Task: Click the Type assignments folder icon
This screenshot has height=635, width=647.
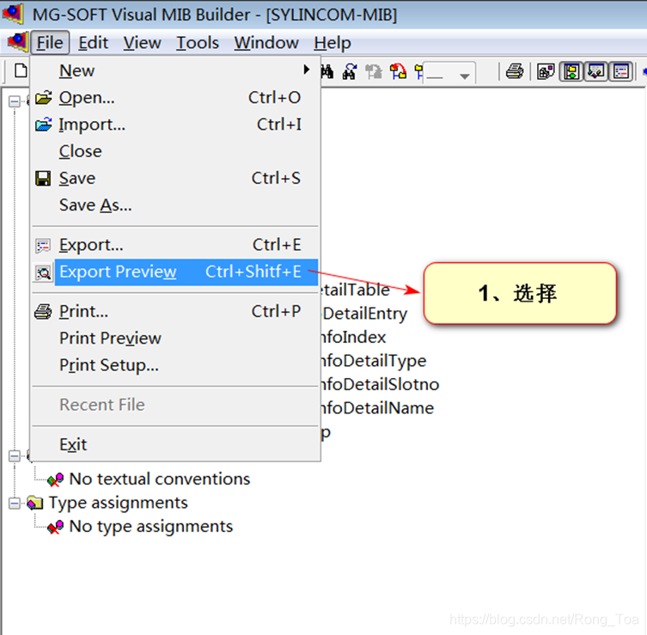Action: tap(34, 503)
